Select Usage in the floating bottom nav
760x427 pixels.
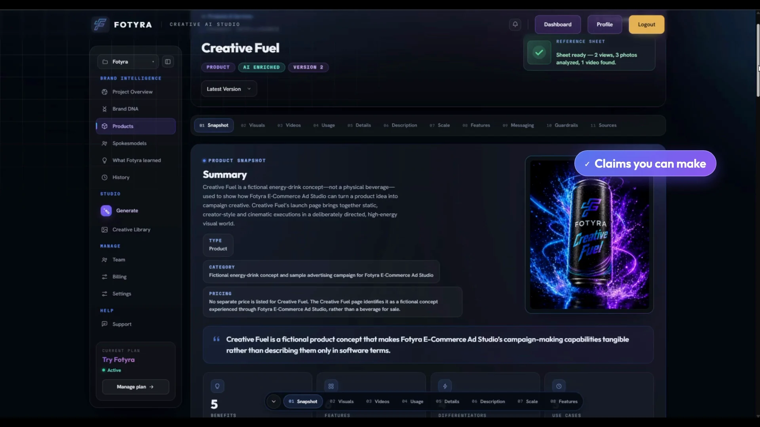pyautogui.click(x=413, y=401)
